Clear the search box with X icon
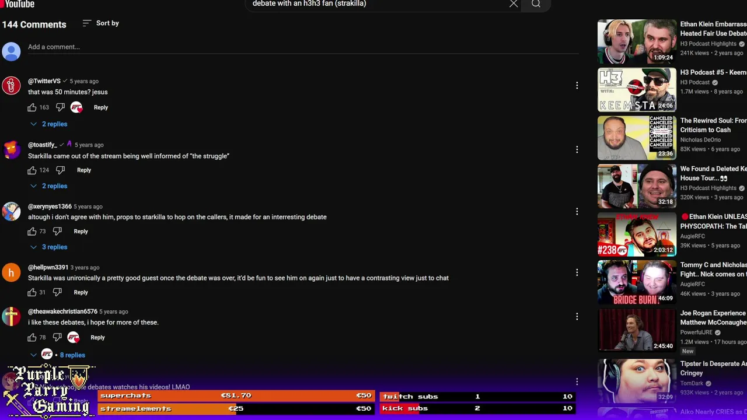747x420 pixels. click(x=514, y=4)
